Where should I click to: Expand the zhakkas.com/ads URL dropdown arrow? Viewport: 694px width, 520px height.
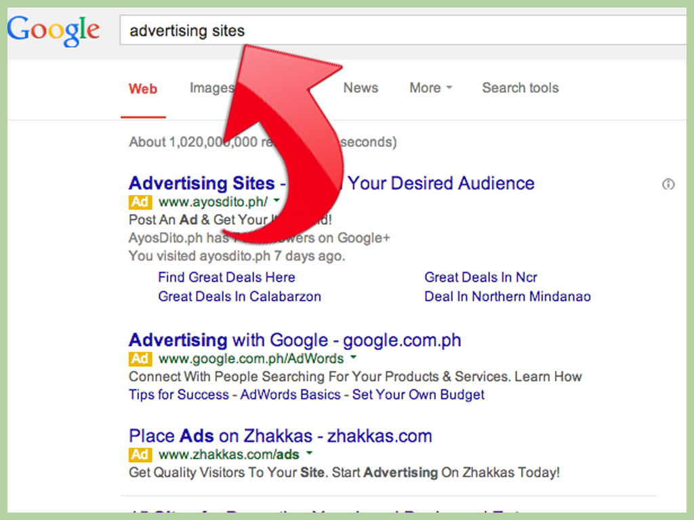(x=309, y=453)
